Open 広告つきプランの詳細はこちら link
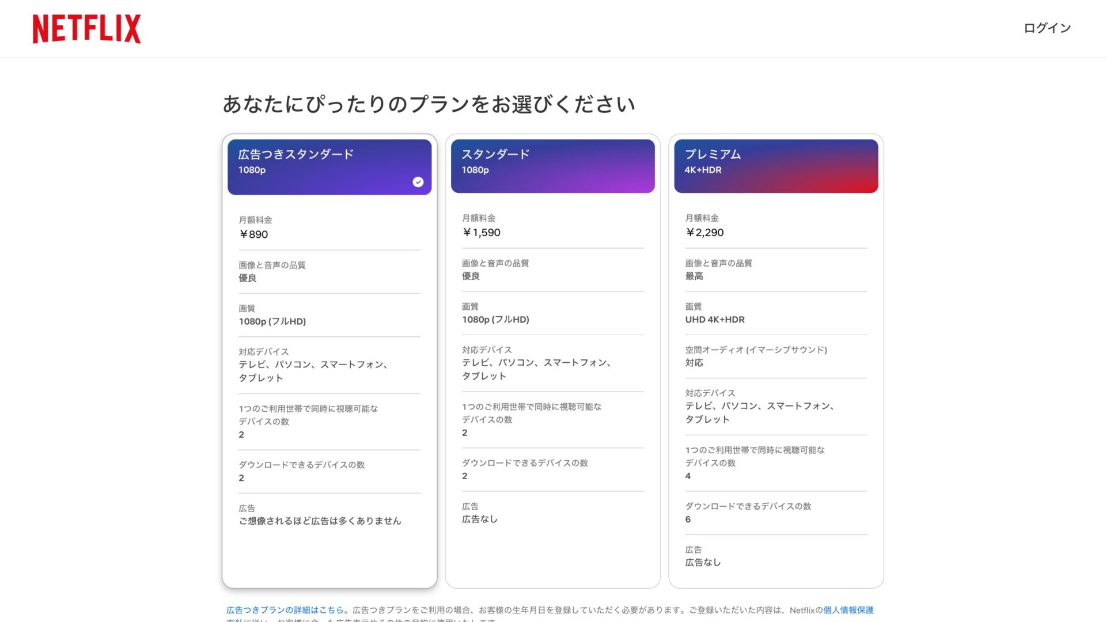 [x=285, y=610]
